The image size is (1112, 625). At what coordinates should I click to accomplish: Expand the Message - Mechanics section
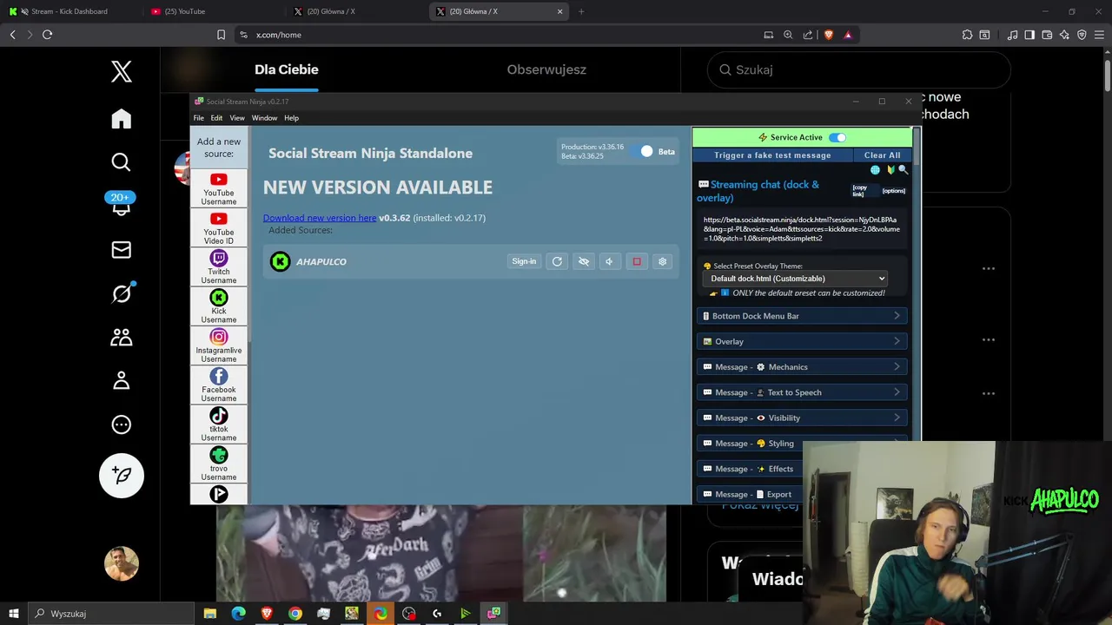[x=802, y=366]
